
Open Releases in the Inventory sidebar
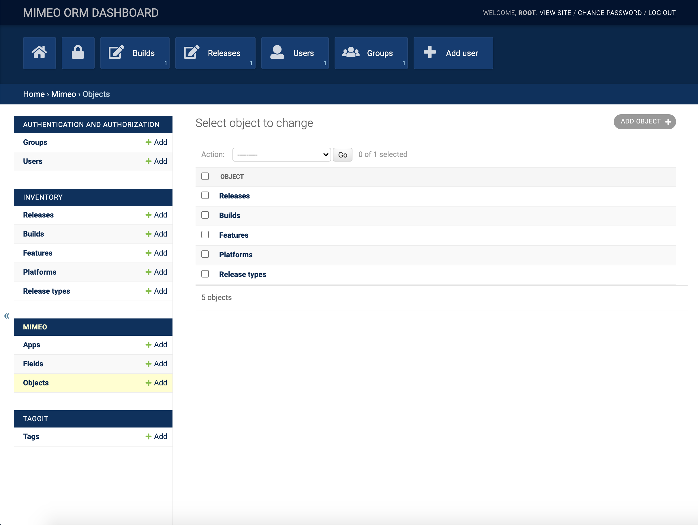(38, 215)
